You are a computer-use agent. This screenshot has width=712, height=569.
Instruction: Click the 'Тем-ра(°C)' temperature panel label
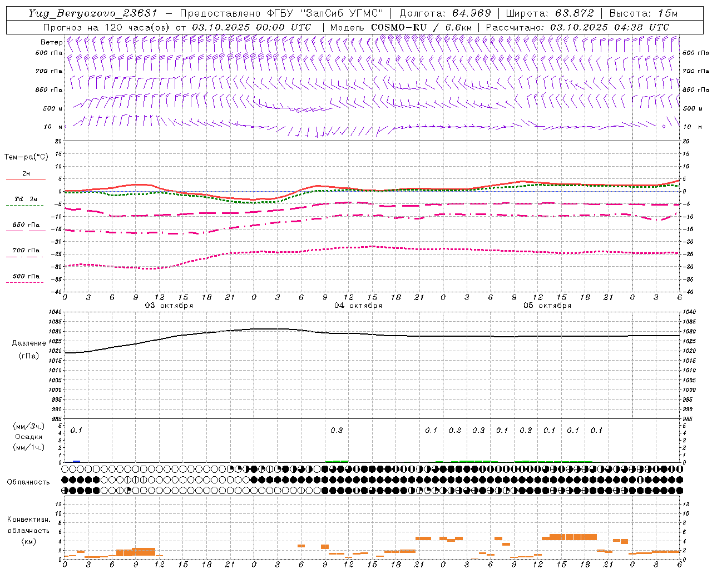[x=26, y=157]
